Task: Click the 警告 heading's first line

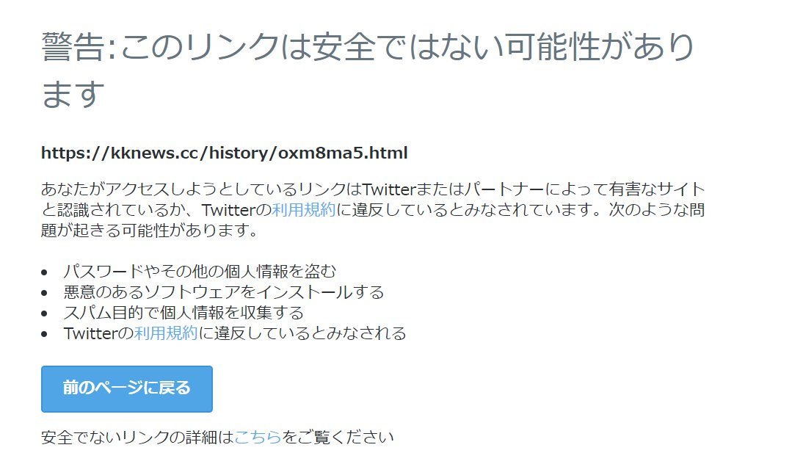Action: [368, 47]
